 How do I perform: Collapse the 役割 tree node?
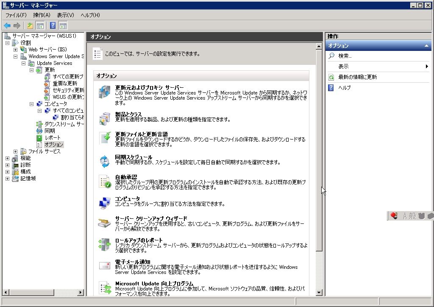[x=8, y=43]
